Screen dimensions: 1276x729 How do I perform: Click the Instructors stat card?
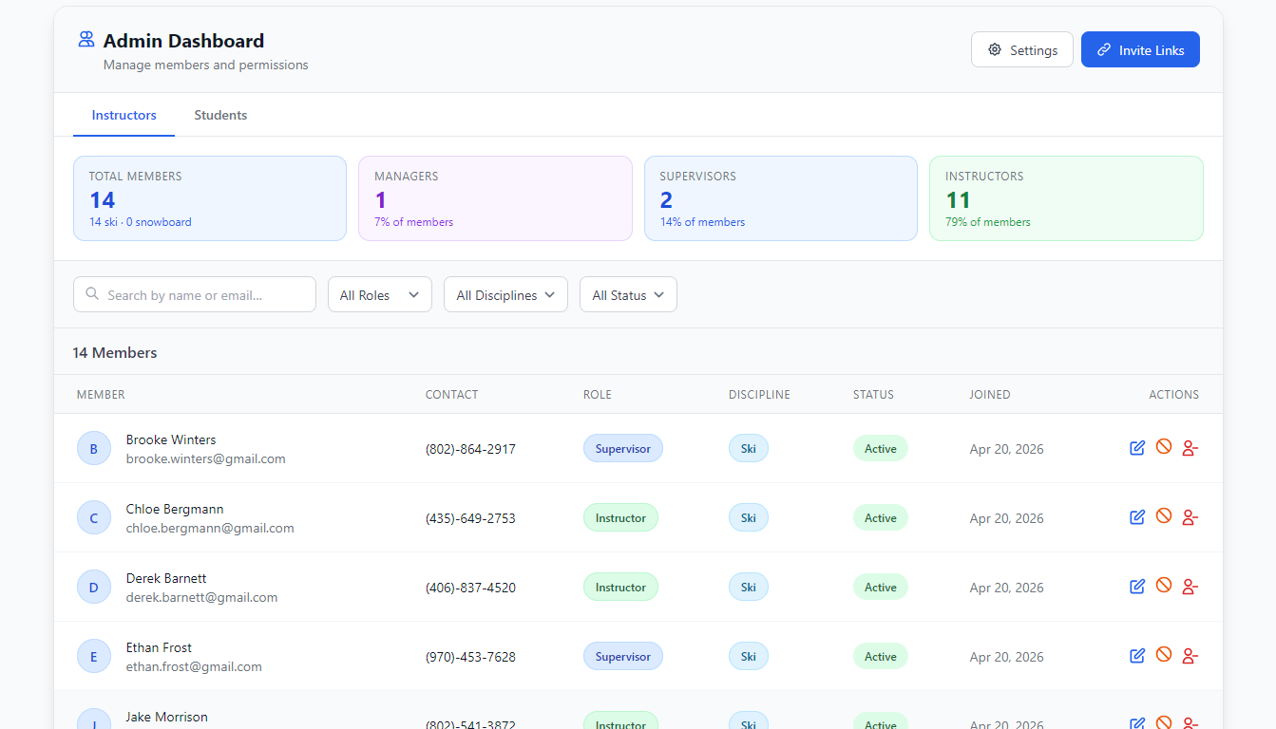[x=1066, y=198]
